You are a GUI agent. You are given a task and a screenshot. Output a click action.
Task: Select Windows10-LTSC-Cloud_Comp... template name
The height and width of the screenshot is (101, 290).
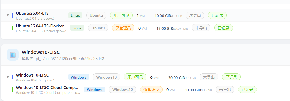[47, 88]
